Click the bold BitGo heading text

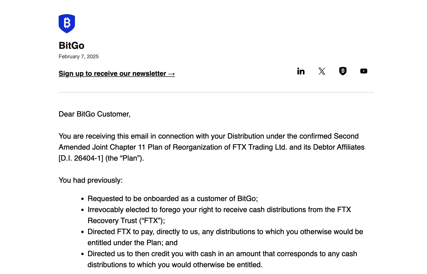click(x=72, y=46)
